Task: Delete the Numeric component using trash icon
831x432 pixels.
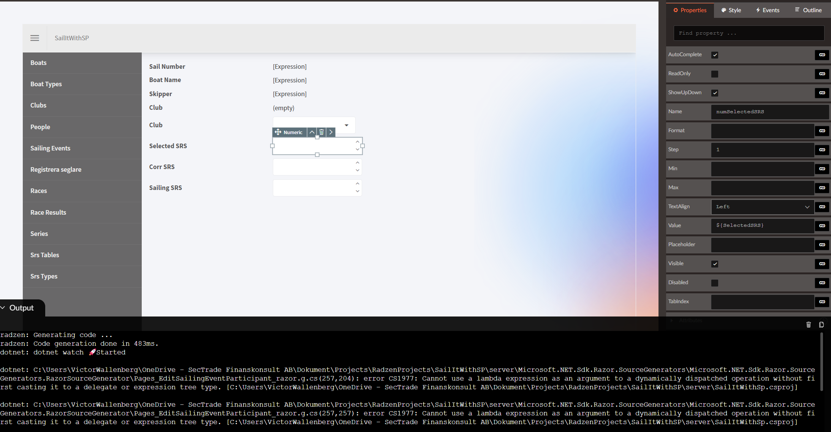Action: coord(321,132)
